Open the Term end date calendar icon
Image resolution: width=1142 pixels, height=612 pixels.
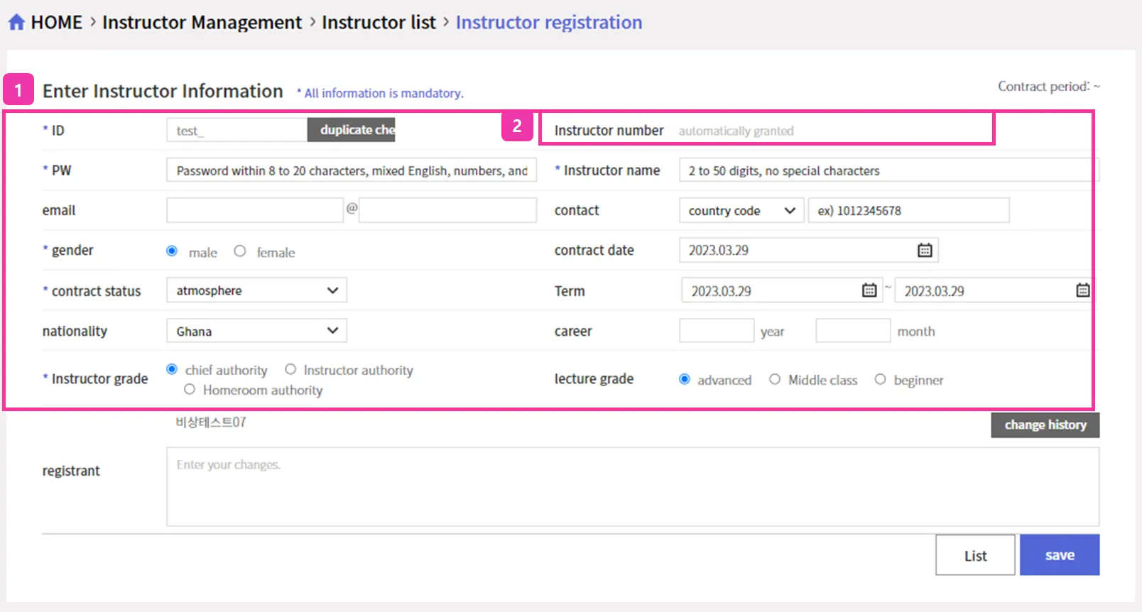(1082, 290)
